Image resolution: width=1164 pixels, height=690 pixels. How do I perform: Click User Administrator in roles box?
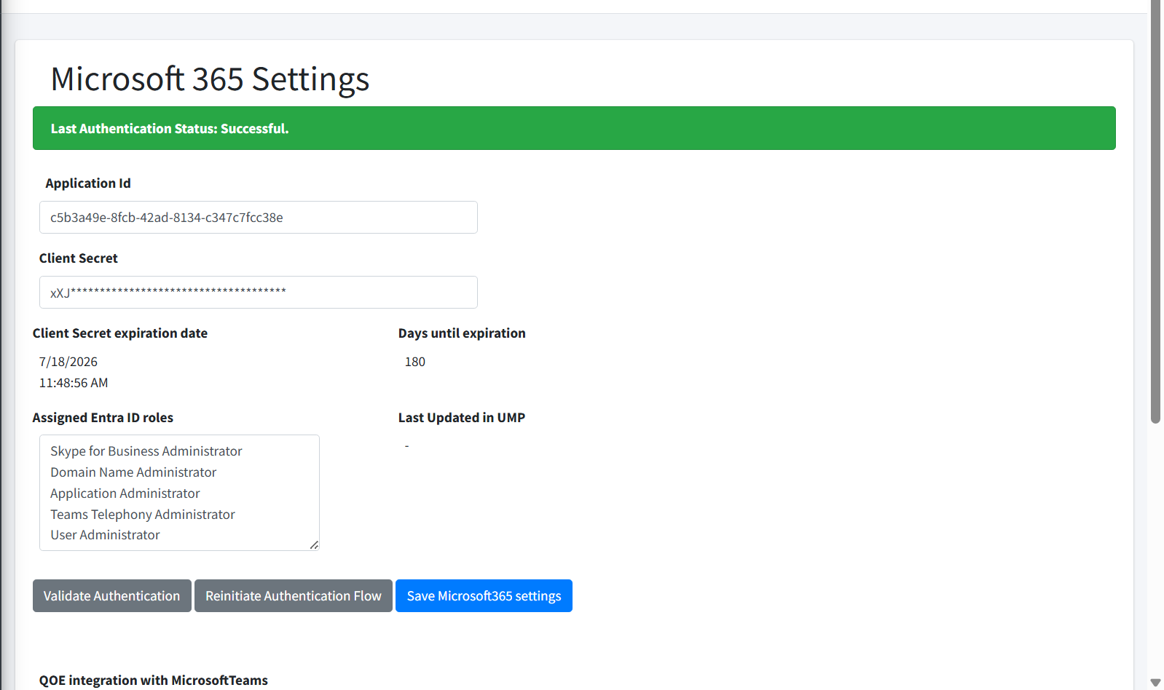(x=105, y=535)
